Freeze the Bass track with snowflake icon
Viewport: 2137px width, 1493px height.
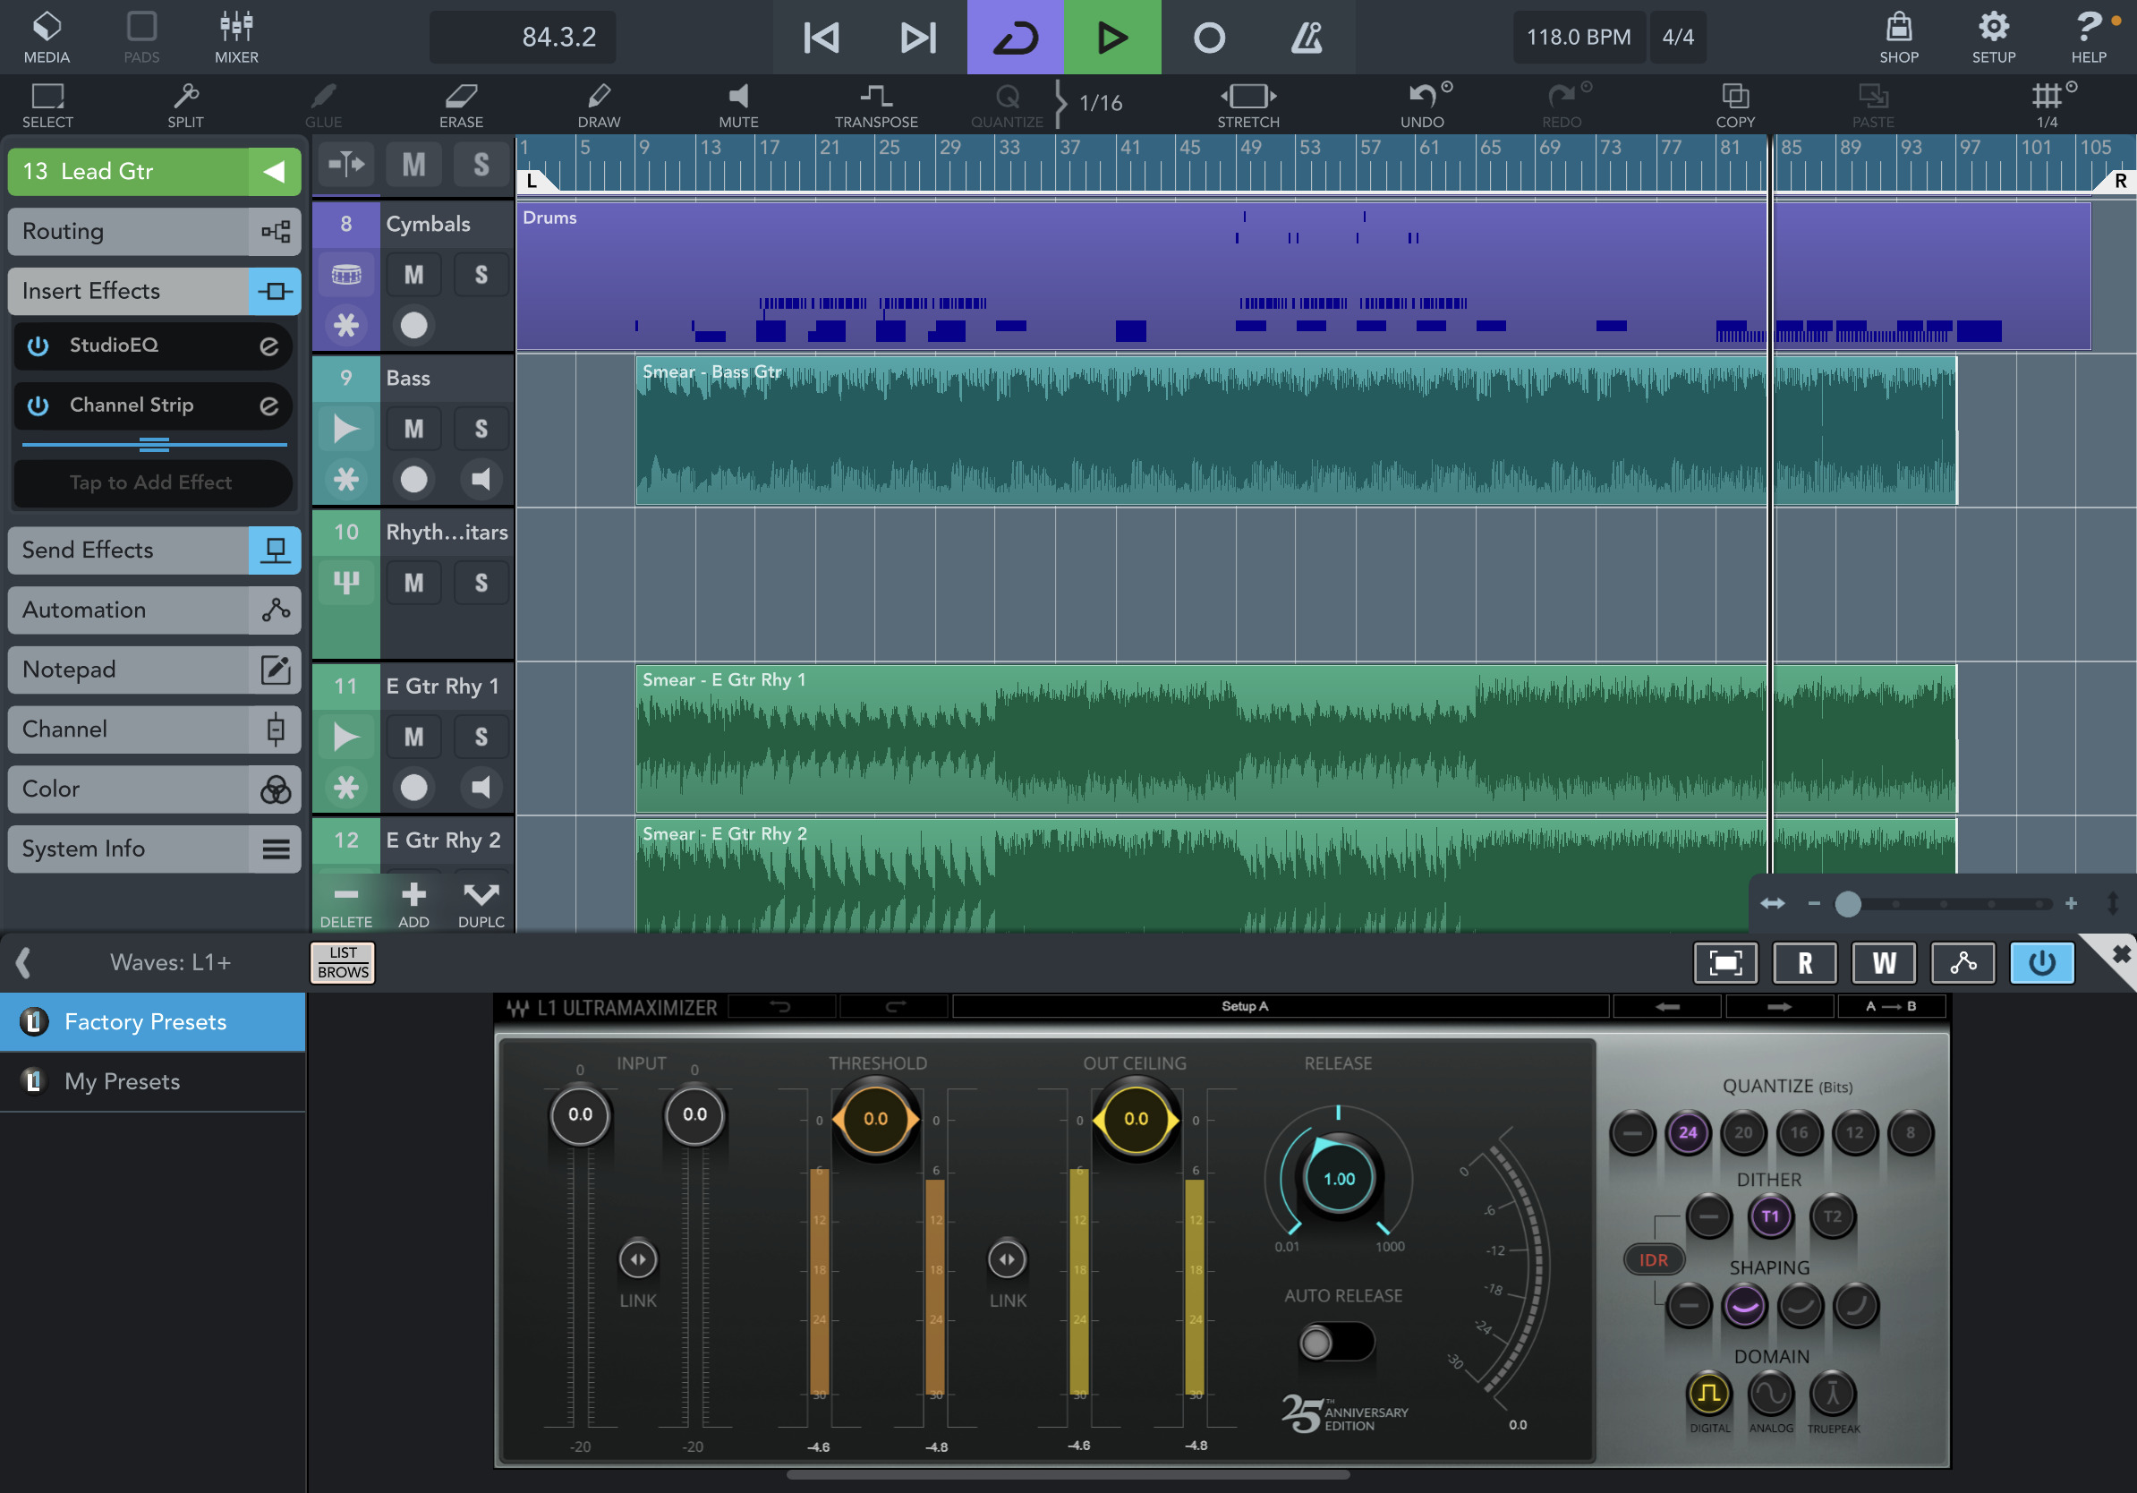click(x=346, y=480)
